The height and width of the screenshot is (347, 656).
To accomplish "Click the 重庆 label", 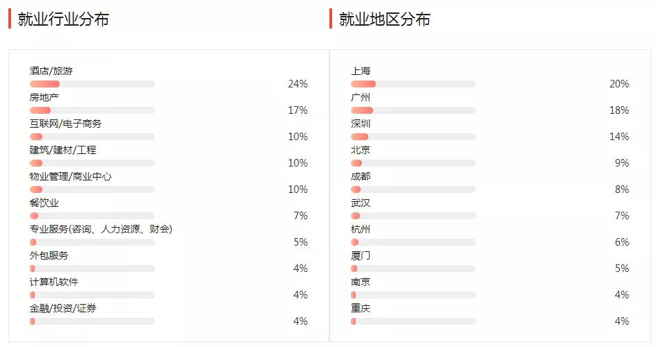I will click(361, 308).
